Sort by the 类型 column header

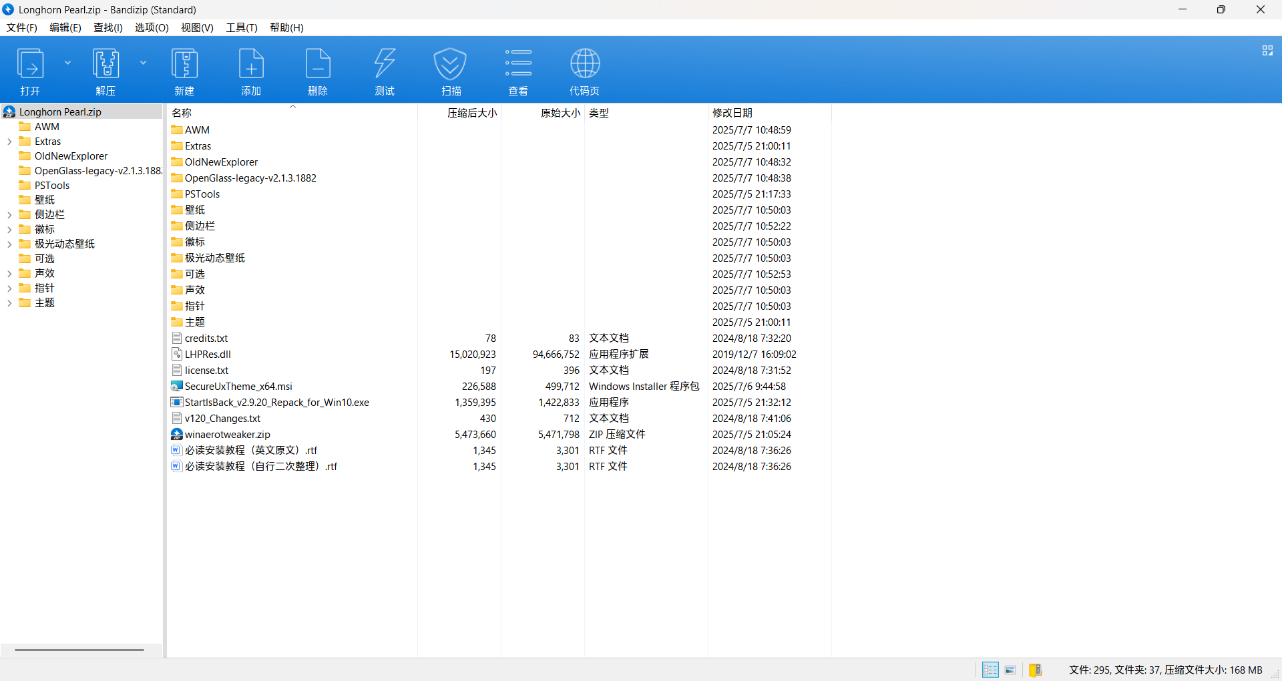[x=646, y=113]
